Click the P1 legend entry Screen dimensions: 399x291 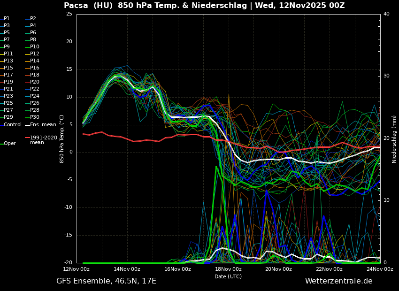7,19
